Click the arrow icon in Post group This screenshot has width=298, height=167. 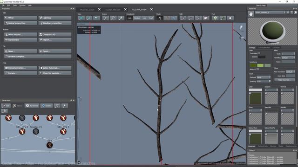230,18
